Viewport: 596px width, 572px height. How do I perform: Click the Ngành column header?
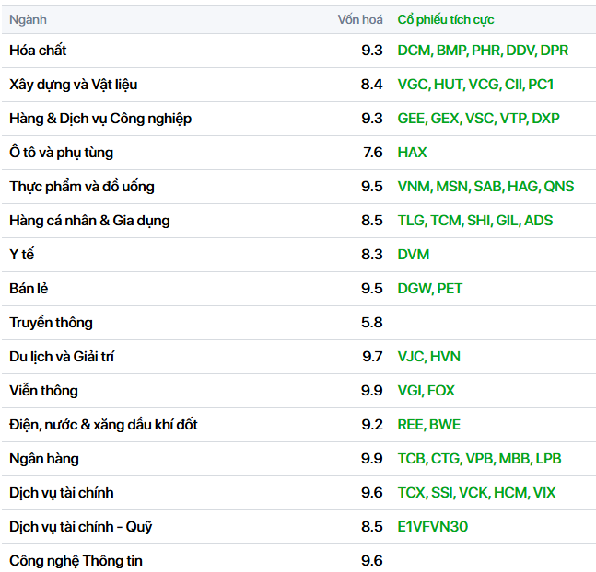(x=28, y=19)
